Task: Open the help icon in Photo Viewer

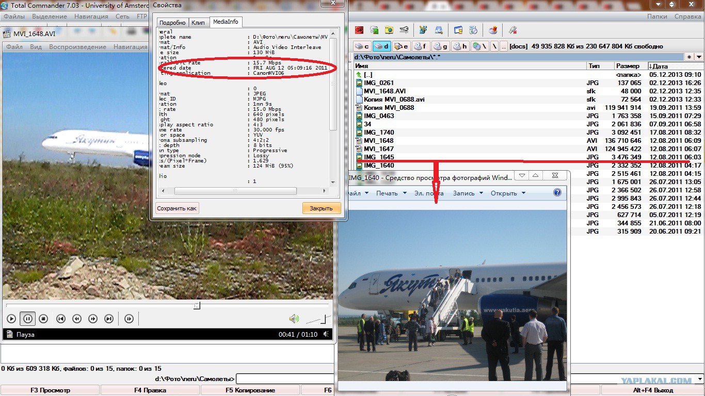Action: [x=557, y=193]
